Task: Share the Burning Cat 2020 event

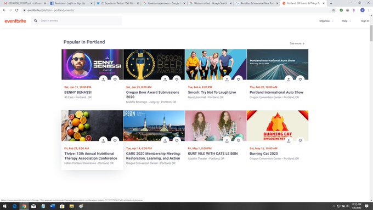Action: [x=289, y=140]
